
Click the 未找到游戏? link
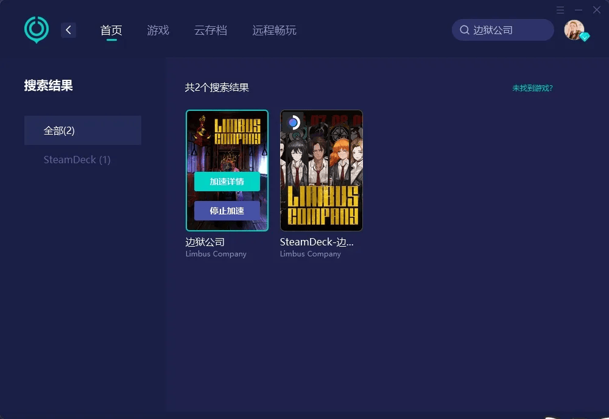[532, 88]
